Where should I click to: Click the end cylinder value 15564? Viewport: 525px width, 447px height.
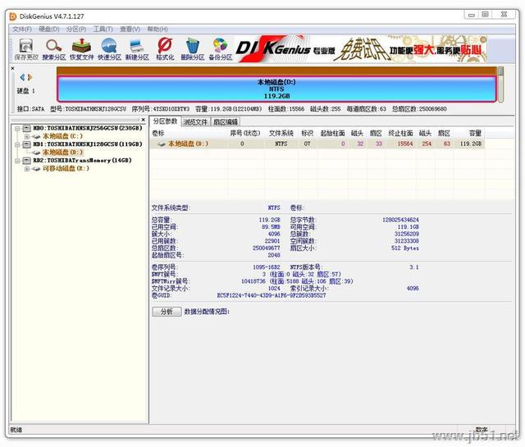click(x=405, y=144)
